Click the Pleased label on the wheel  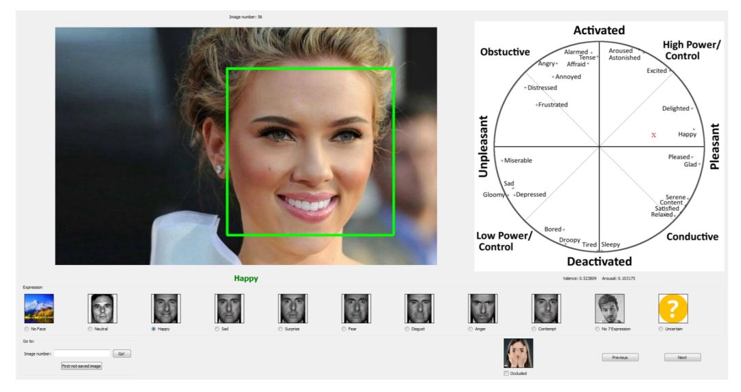point(679,157)
